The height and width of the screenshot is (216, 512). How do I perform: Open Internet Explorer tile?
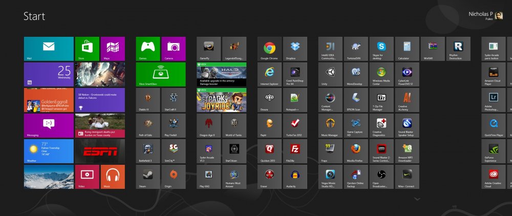270,74
